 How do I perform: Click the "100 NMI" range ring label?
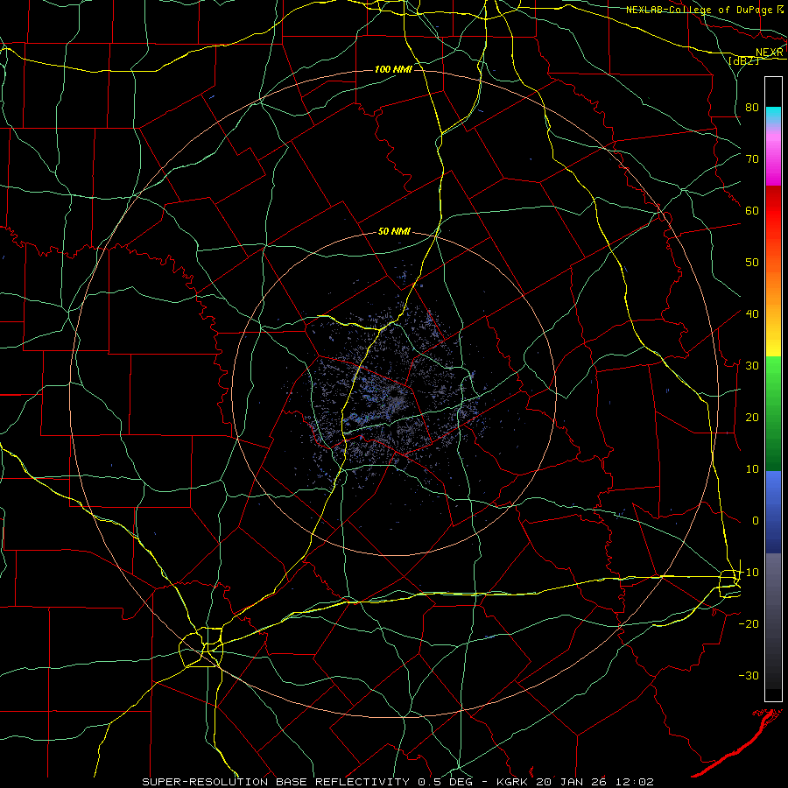(x=393, y=69)
